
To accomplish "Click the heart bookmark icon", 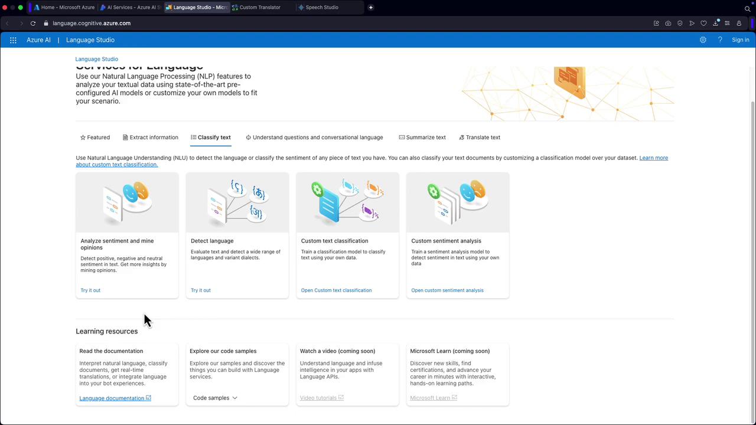I will click(703, 24).
